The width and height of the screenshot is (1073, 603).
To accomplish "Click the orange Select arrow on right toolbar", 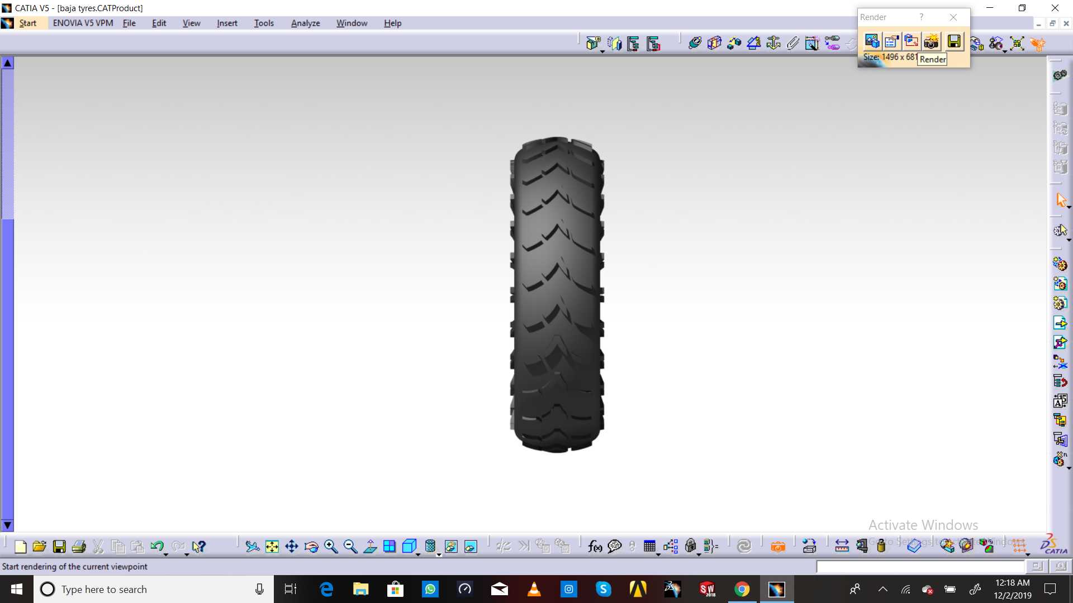I will click(x=1061, y=200).
